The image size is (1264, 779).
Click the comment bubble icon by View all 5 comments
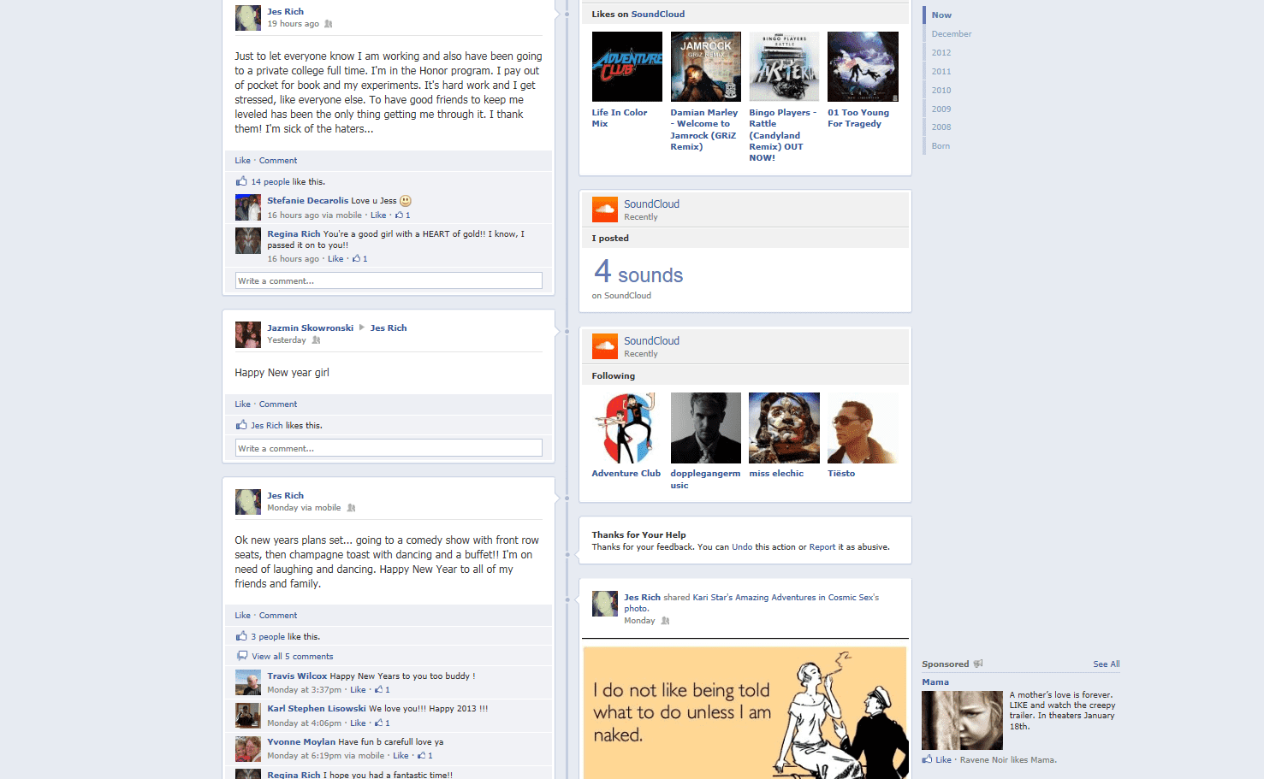pos(242,656)
